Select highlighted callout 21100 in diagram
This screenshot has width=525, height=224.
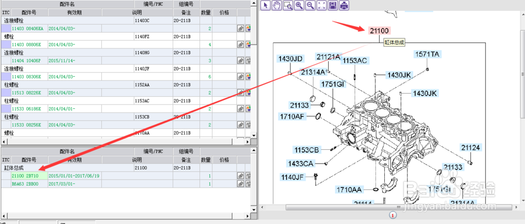(380, 31)
